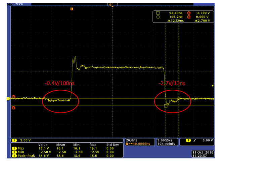Click the Min measurement channel badge
The image size is (275, 176).
click(x=14, y=152)
